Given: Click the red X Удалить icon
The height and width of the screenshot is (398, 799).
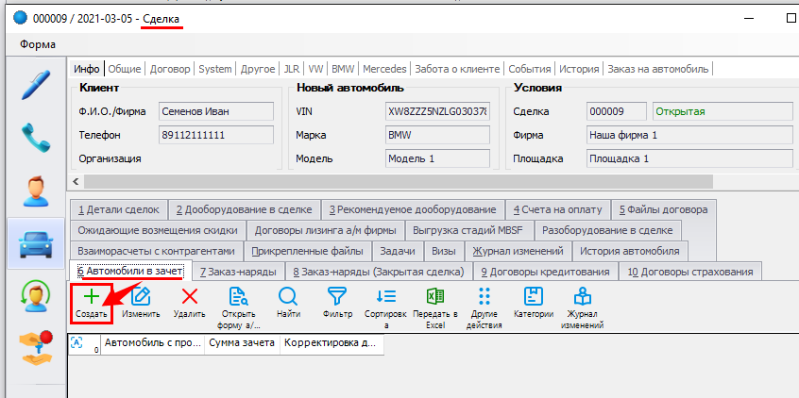Looking at the screenshot, I should (189, 297).
